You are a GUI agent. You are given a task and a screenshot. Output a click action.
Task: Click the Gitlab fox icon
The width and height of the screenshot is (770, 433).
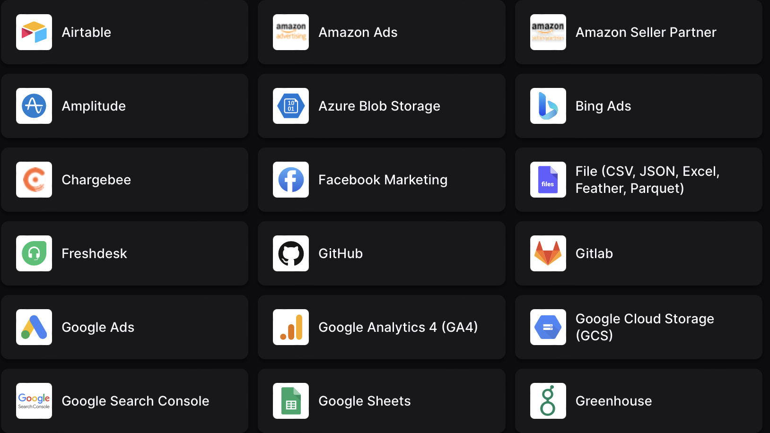click(x=548, y=253)
